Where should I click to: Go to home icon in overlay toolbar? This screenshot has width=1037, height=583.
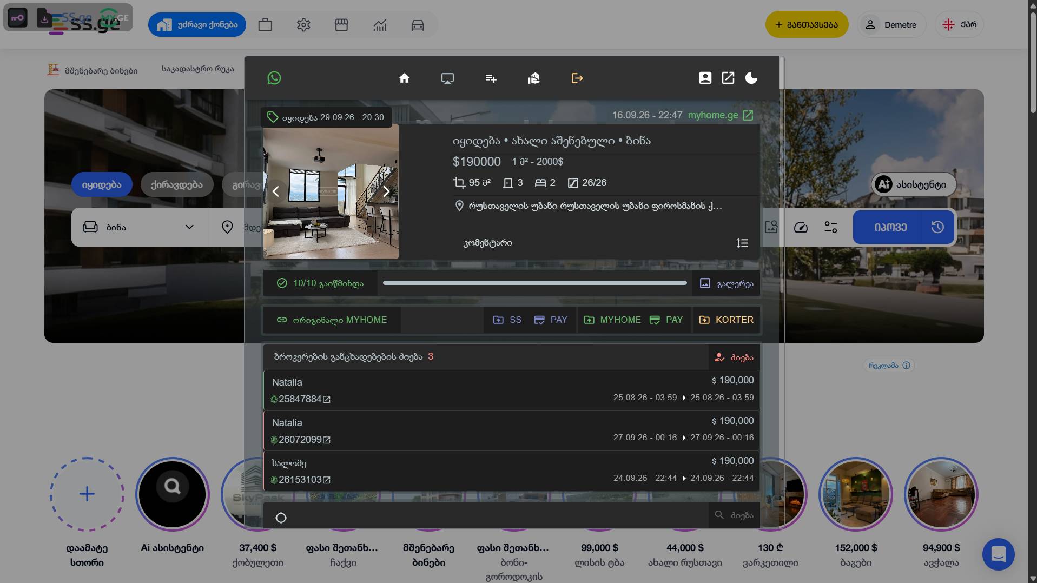(x=404, y=78)
